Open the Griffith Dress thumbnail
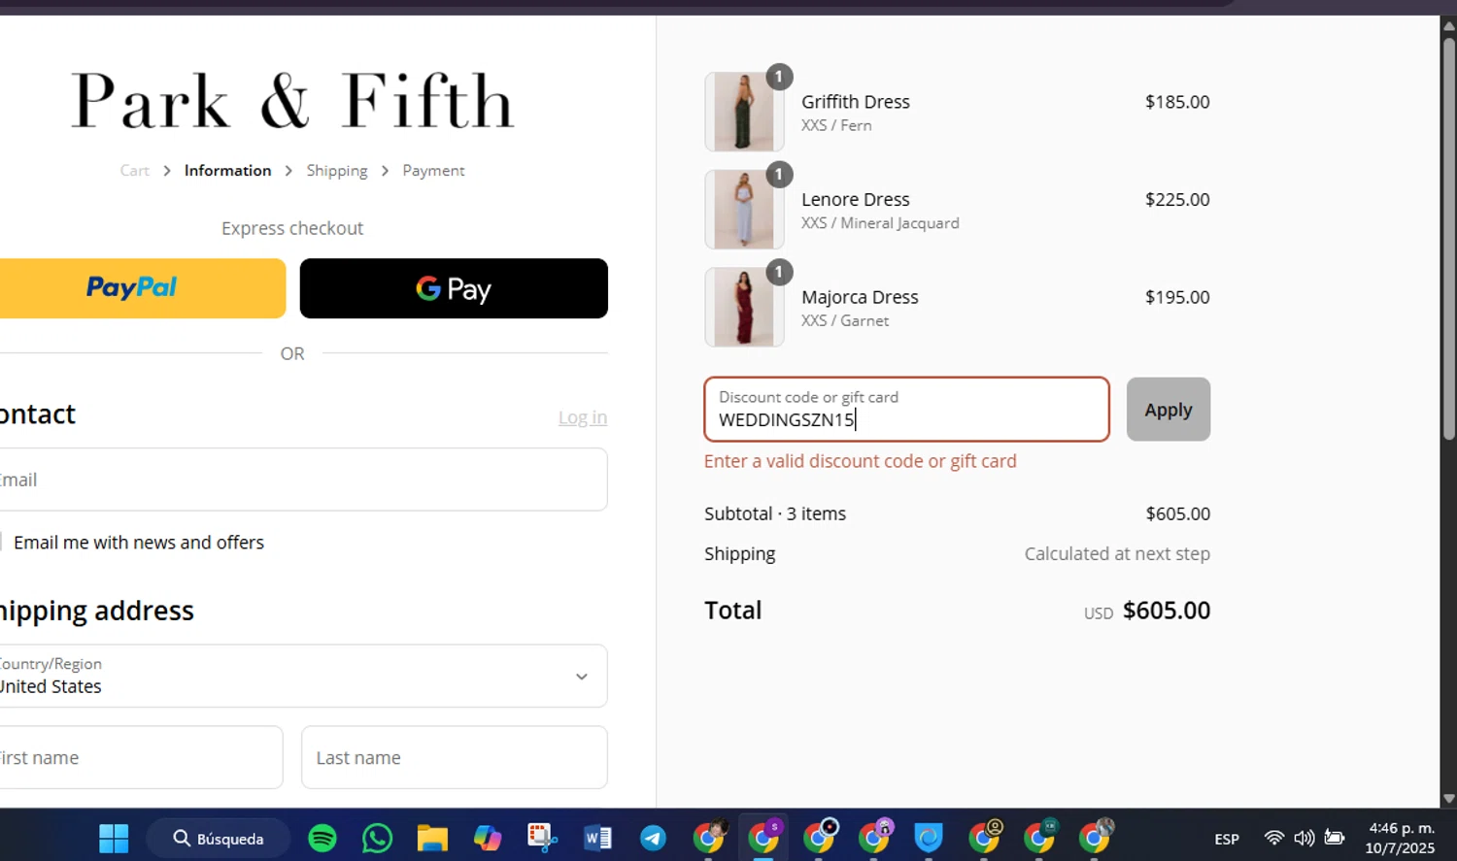1457x861 pixels. 744,112
